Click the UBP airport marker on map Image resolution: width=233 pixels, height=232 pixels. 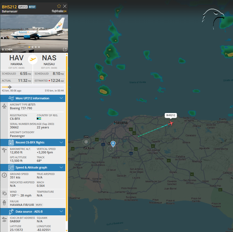point(86,142)
